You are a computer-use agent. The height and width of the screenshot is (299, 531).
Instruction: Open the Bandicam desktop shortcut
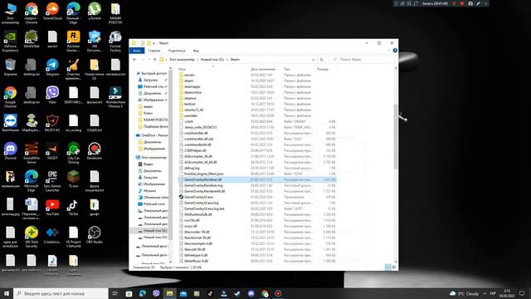pyautogui.click(x=95, y=151)
